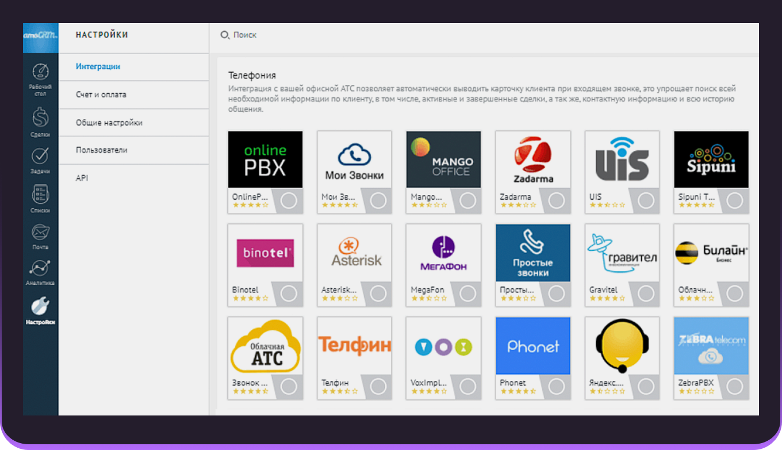
Task: Click the НАСТРОЙКИ panel header
Action: click(x=102, y=35)
